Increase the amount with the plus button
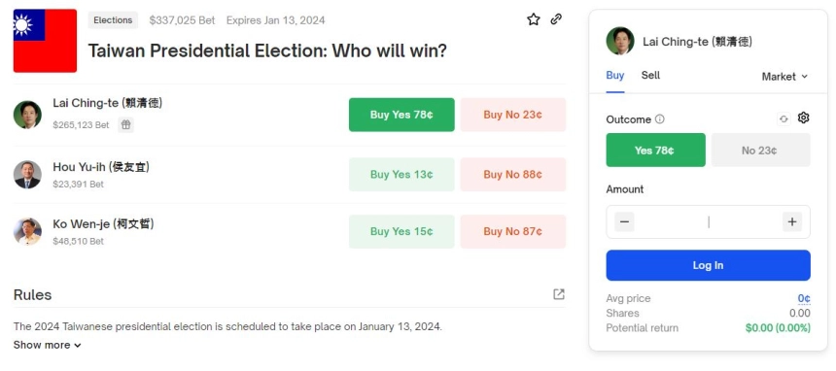Image resolution: width=836 pixels, height=371 pixels. (792, 221)
